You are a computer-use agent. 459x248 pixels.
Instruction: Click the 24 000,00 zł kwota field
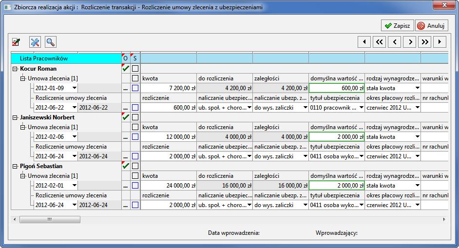click(x=169, y=186)
